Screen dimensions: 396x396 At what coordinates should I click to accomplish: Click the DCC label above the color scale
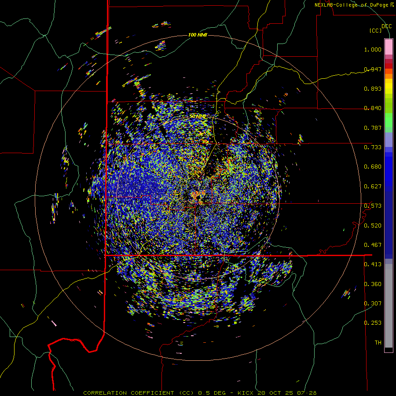click(x=386, y=26)
